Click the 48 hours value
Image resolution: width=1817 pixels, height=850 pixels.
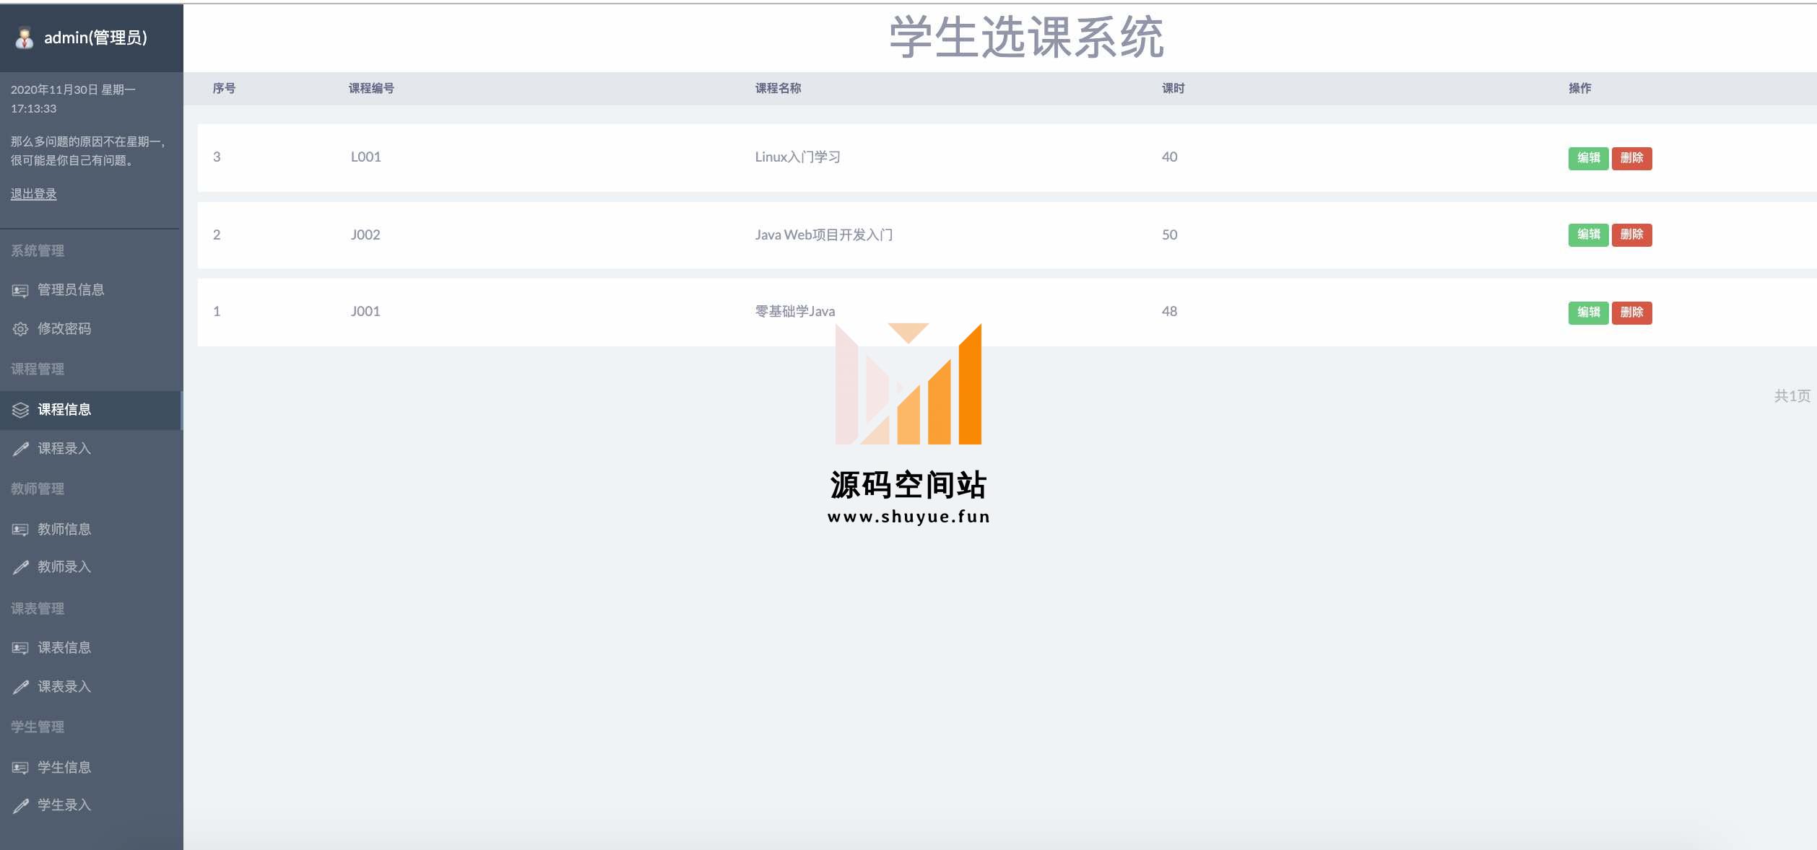(x=1169, y=312)
